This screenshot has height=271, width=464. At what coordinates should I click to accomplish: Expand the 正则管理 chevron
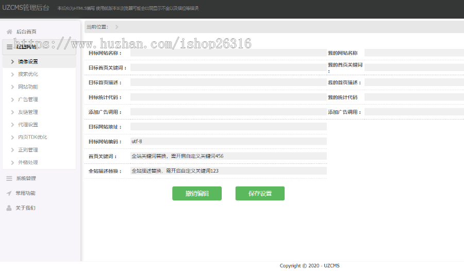(12, 150)
